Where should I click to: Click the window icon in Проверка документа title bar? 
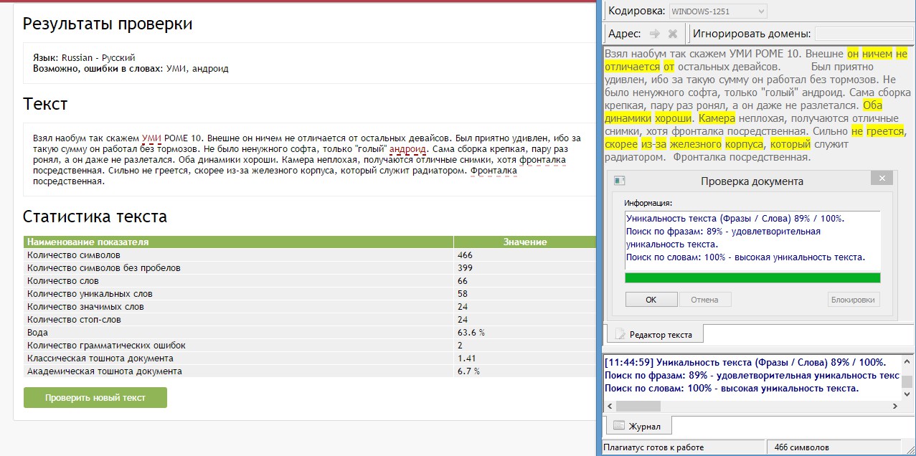click(620, 181)
